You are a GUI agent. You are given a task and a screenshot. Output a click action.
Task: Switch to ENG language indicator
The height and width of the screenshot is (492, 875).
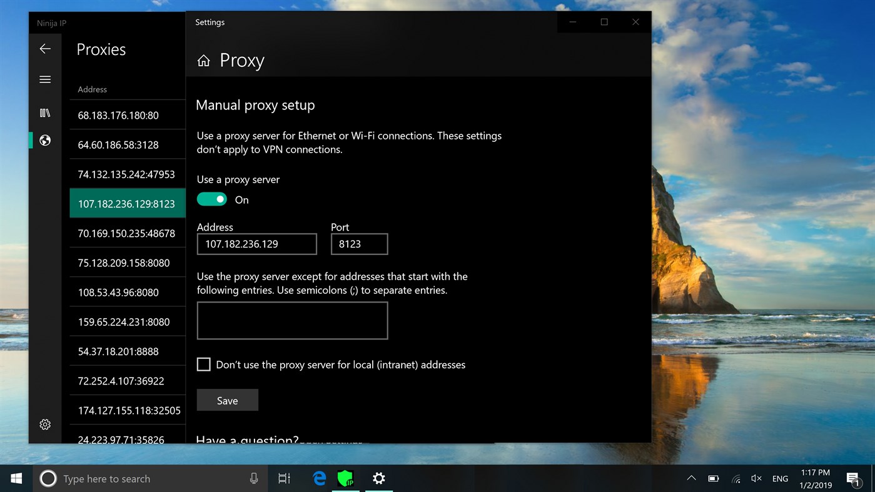coord(779,478)
